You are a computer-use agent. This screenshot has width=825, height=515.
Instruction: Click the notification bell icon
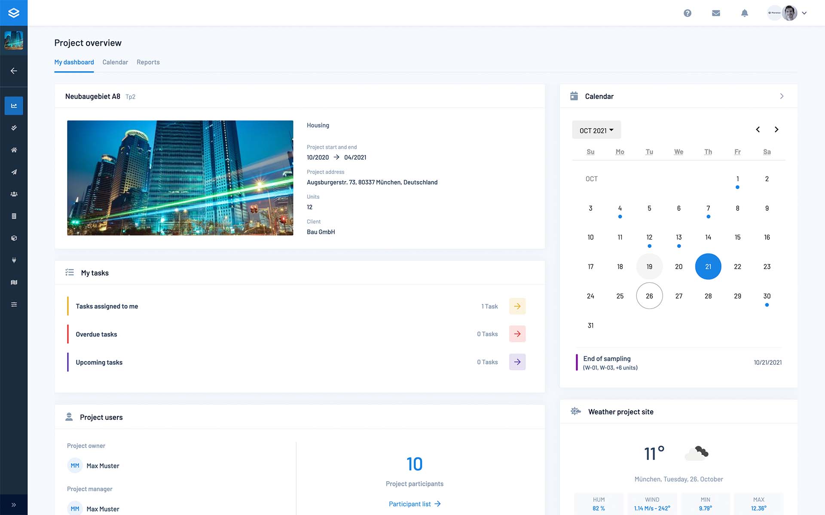(x=745, y=13)
